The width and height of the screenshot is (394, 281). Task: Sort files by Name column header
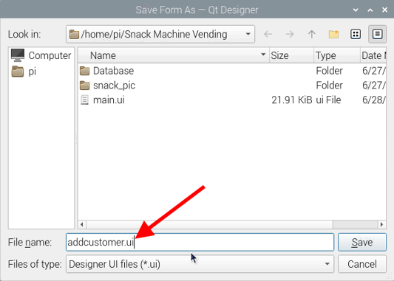pyautogui.click(x=174, y=55)
